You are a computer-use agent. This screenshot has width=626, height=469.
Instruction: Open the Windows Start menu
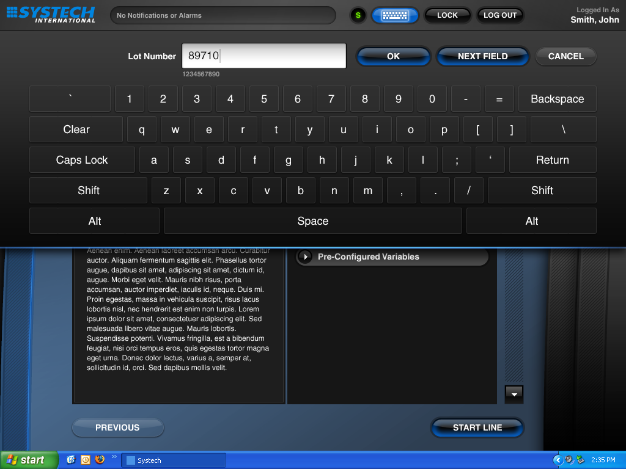[x=29, y=460]
